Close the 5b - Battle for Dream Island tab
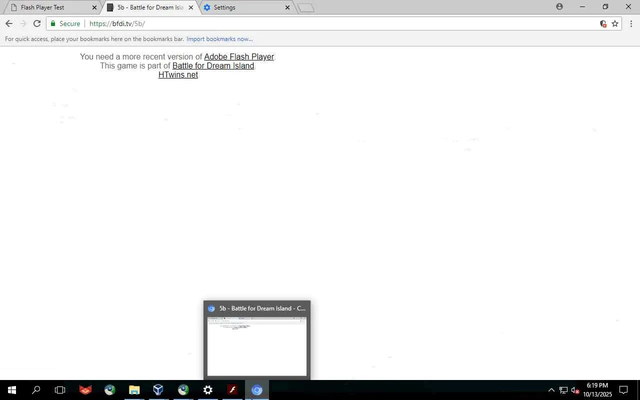 click(191, 7)
